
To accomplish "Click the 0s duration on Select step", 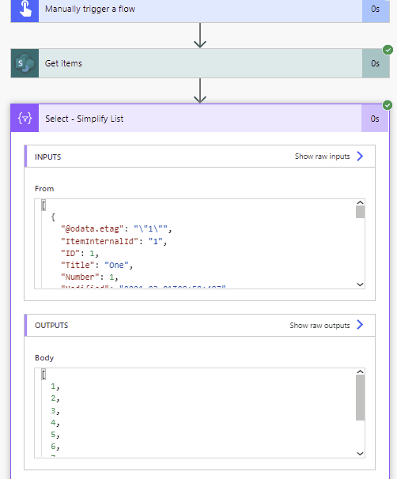I will point(375,119).
